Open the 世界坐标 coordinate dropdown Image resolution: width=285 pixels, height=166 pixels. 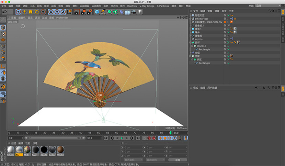tap(133, 160)
